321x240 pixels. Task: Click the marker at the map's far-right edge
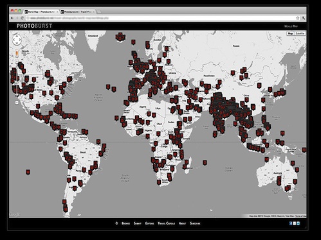[x=304, y=150]
